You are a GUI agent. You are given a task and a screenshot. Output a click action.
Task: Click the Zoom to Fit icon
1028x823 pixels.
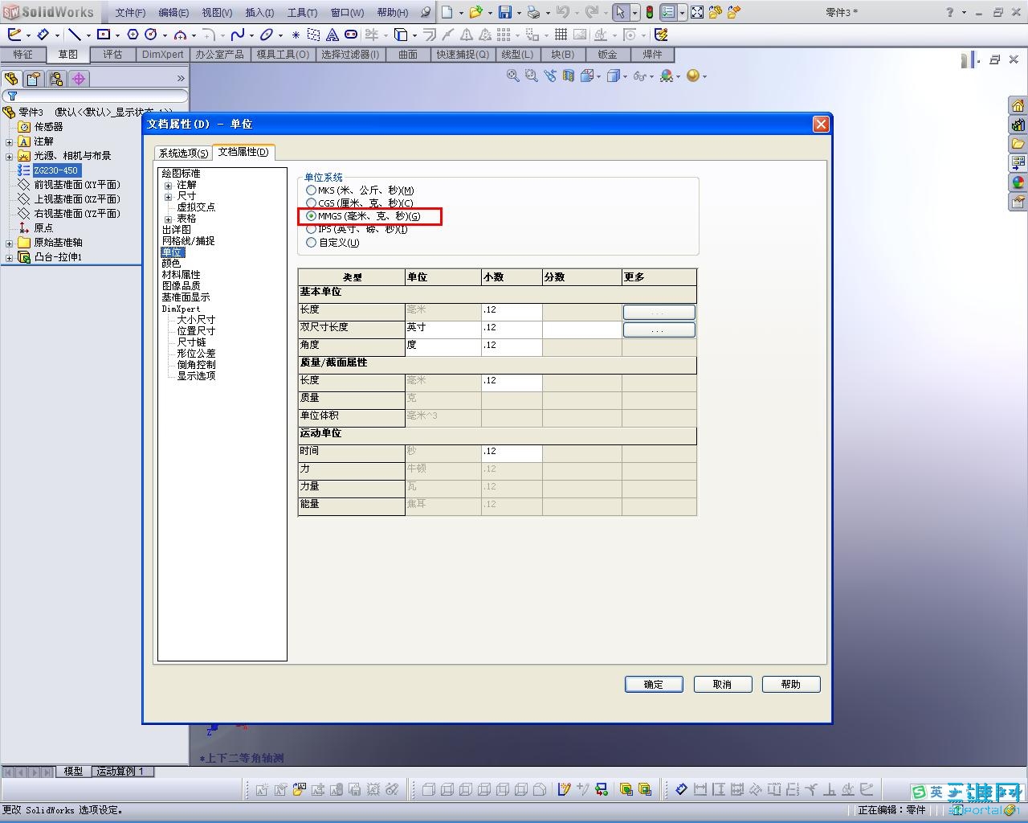point(512,76)
